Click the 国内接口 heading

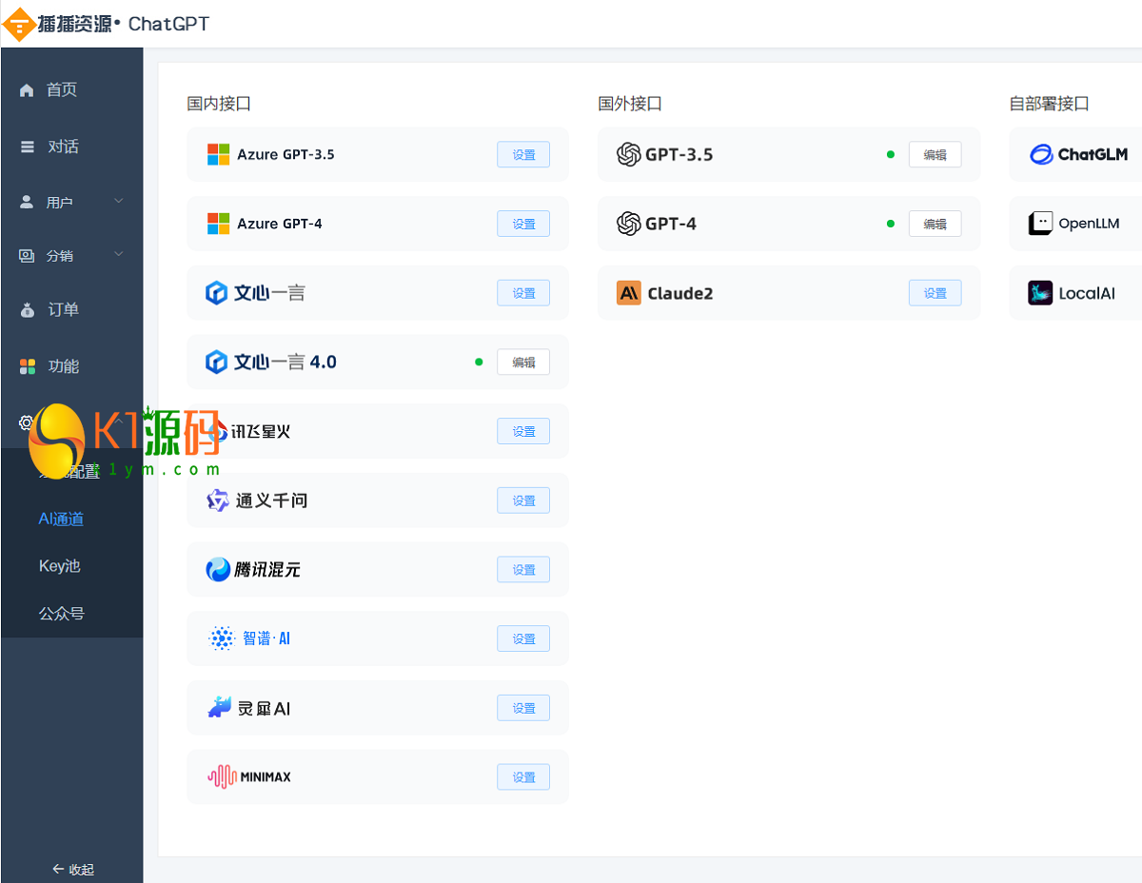[219, 104]
